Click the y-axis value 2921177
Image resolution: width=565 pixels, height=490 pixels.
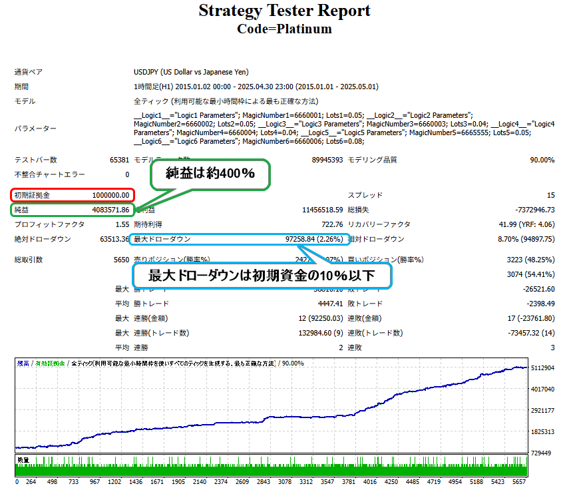tap(542, 410)
